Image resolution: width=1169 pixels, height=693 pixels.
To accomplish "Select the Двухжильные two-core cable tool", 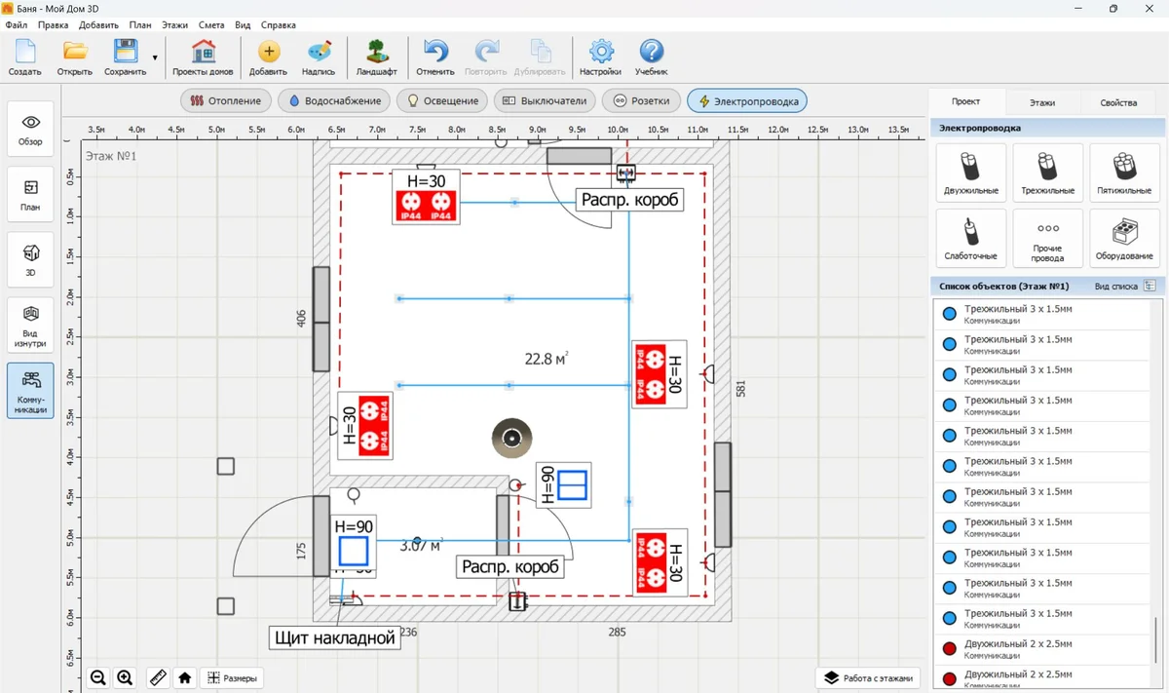I will (x=969, y=173).
